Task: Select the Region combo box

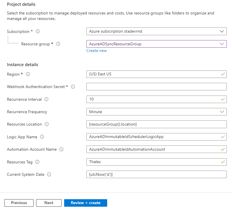Action: tap(157, 74)
